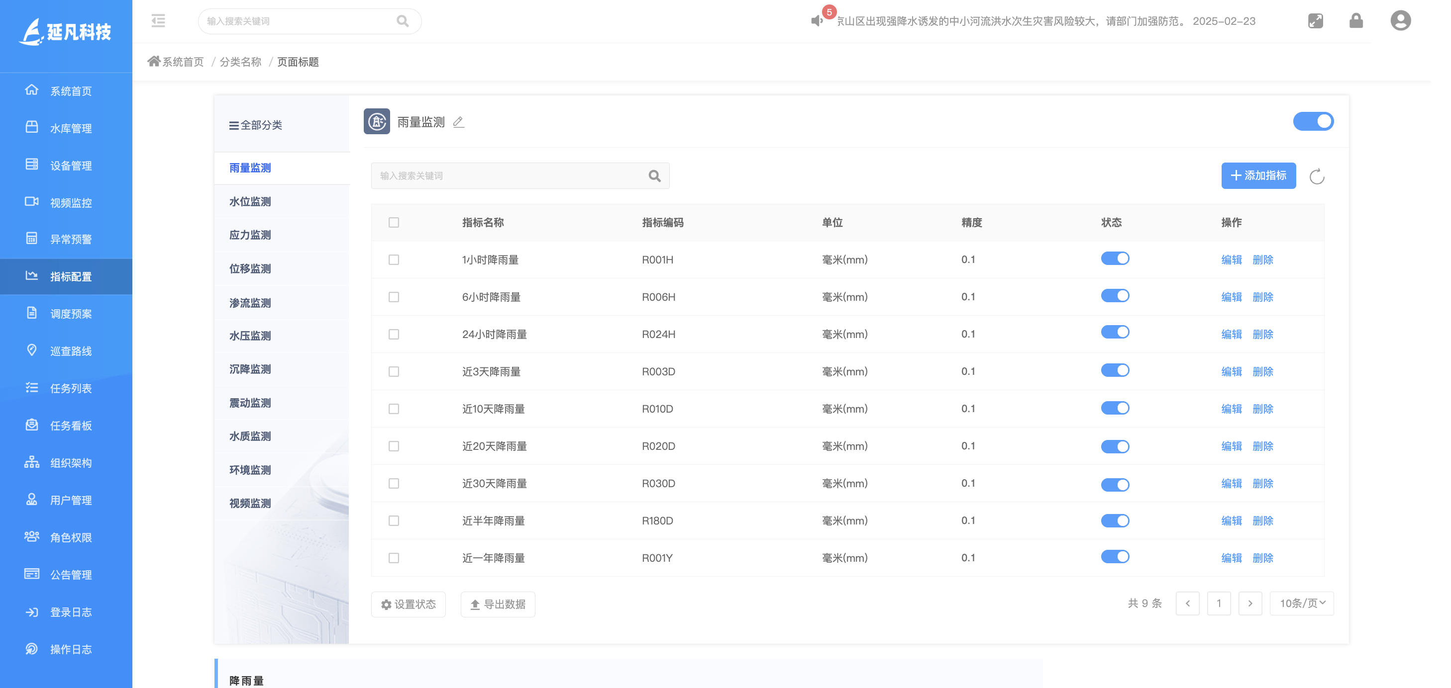Click the notification speaker icon with badge
This screenshot has width=1451, height=688.
point(817,21)
